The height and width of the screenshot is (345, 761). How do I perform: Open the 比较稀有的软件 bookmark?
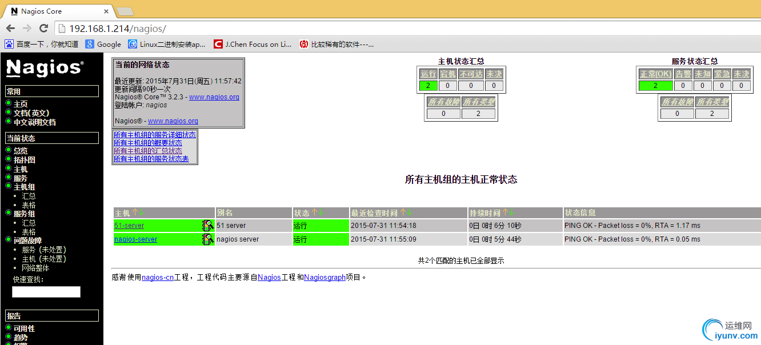(x=337, y=44)
